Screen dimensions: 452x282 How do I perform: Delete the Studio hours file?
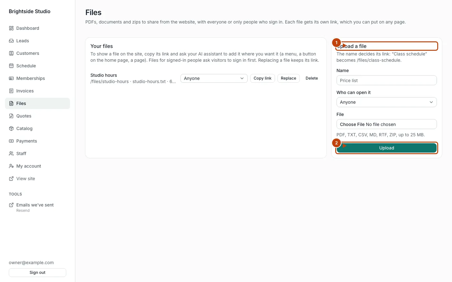[312, 78]
